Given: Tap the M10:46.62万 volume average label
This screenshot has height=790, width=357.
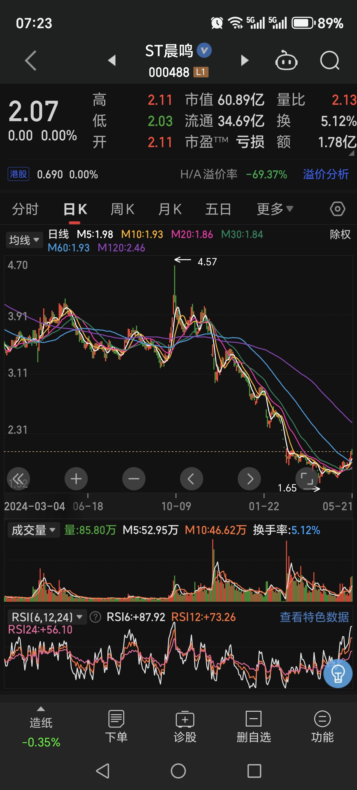Looking at the screenshot, I should 216,530.
